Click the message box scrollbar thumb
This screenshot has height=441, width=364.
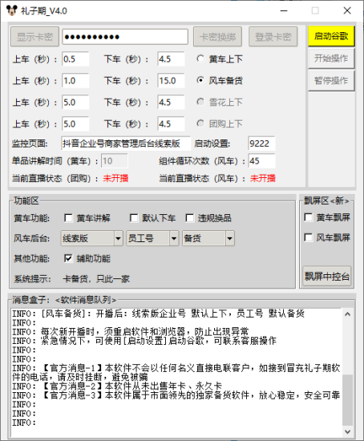pyautogui.click(x=347, y=399)
